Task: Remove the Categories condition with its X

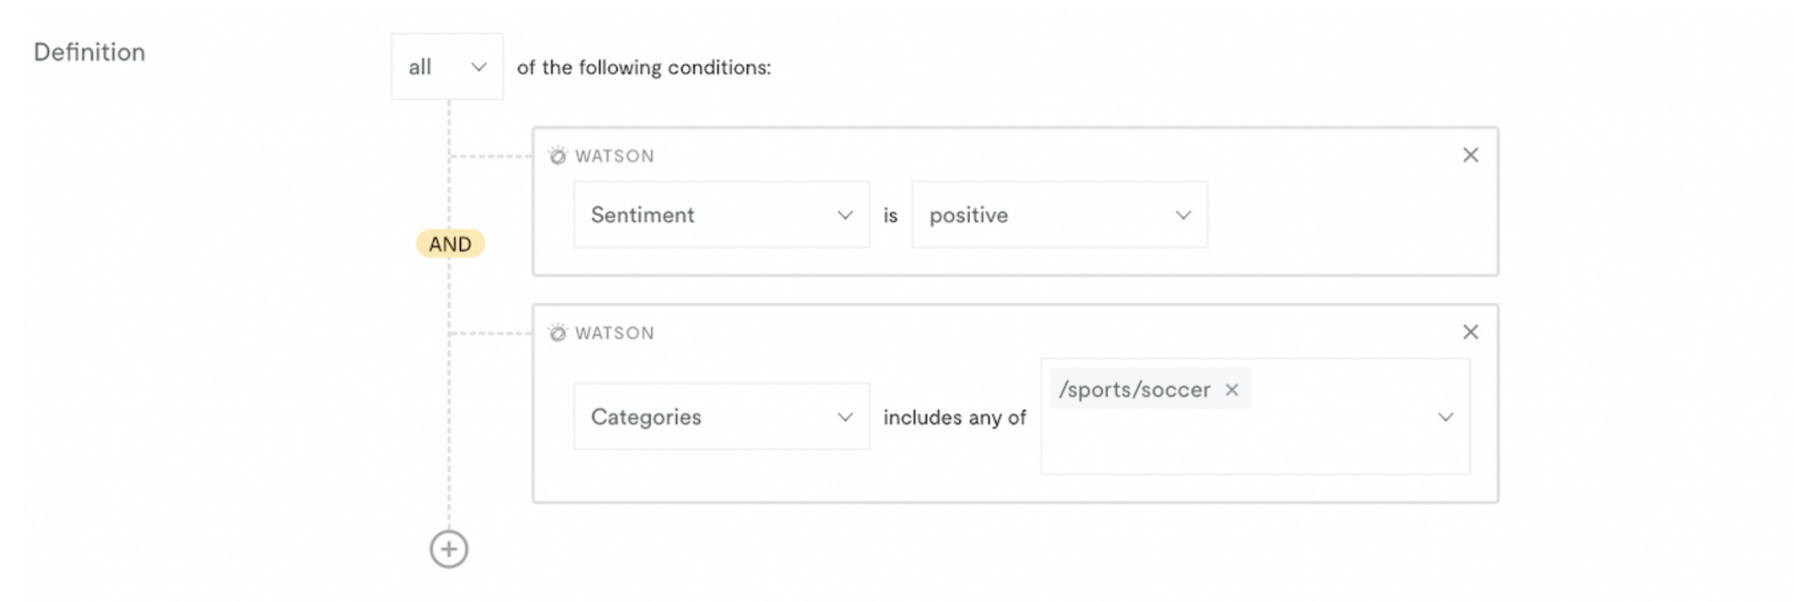Action: point(1470,332)
